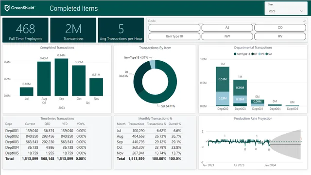Screen dimensions: 311x175
Task: Select the Aug row in Monthly Transactions
Action: tap(149, 136)
